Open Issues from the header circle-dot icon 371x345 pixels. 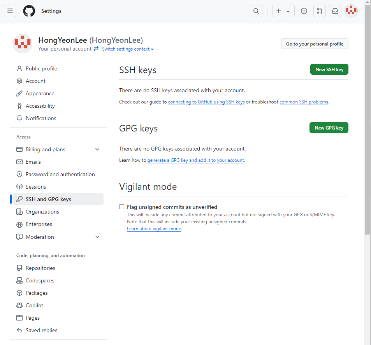tap(304, 11)
